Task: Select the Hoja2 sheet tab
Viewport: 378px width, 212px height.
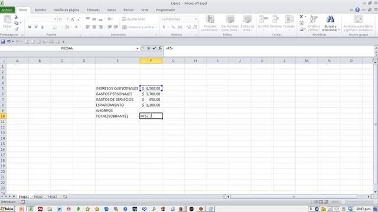Action: point(38,197)
